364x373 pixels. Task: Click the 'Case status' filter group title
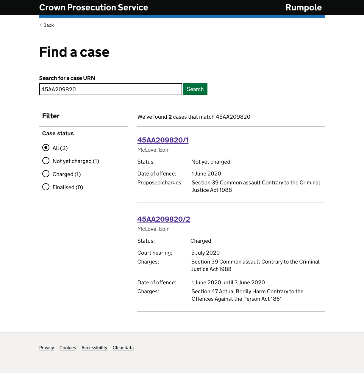point(58,134)
